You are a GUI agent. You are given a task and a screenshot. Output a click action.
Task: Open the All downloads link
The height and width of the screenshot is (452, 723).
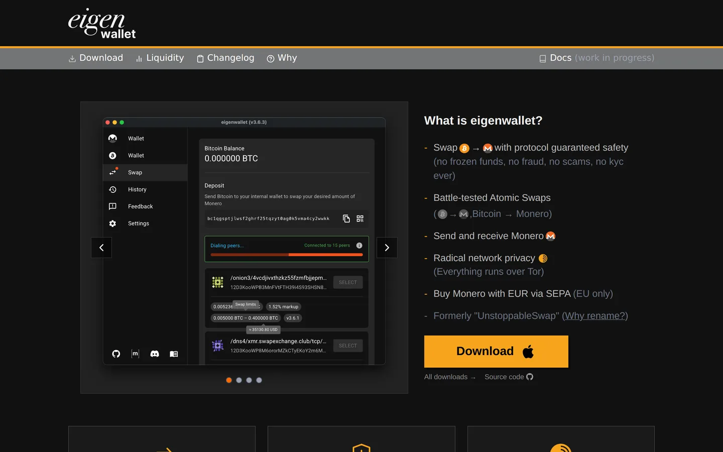pos(450,377)
